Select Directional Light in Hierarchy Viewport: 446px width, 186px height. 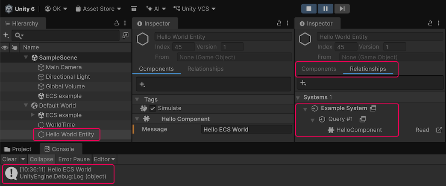pyautogui.click(x=68, y=77)
